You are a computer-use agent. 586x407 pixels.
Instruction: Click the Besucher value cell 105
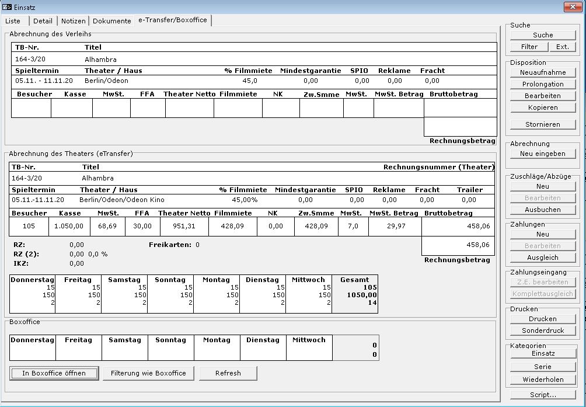pos(30,226)
